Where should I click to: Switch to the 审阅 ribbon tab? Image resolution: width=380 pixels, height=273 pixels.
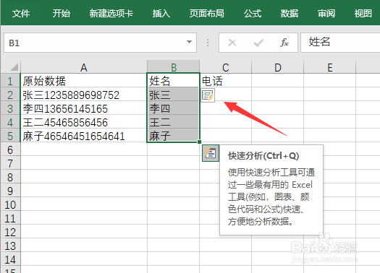click(x=326, y=13)
